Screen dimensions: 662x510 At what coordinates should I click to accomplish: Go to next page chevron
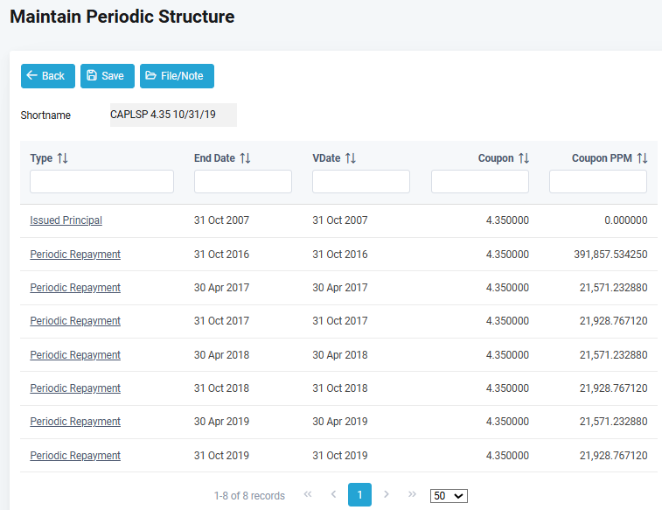tap(387, 495)
